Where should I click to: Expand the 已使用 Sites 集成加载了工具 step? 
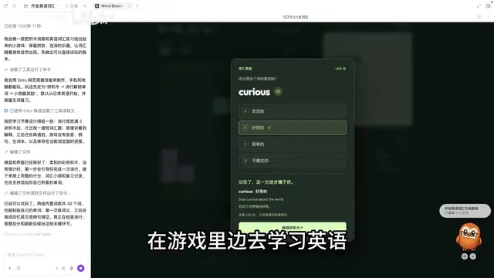tap(41, 110)
